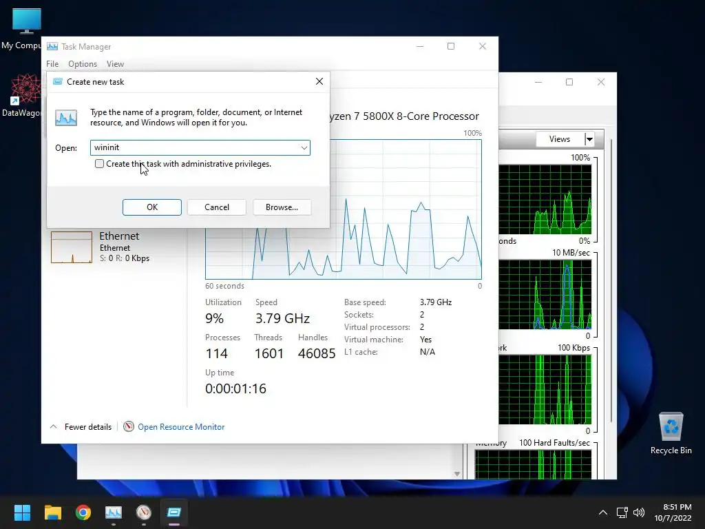This screenshot has height=529, width=705.
Task: Switch to the Run dialog taskbar icon
Action: click(x=174, y=512)
